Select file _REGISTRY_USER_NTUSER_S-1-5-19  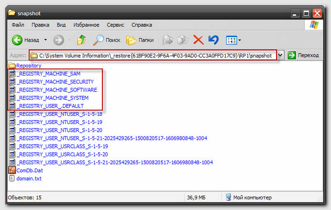60,122
